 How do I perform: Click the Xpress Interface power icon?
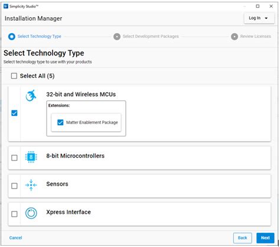coord(31,213)
